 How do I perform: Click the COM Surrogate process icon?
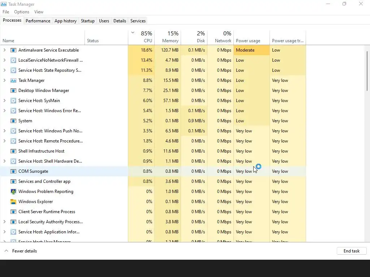(13, 171)
